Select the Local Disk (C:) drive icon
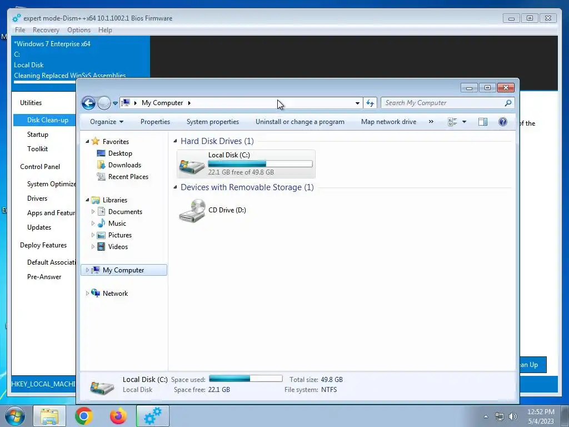This screenshot has height=427, width=569. (x=192, y=166)
